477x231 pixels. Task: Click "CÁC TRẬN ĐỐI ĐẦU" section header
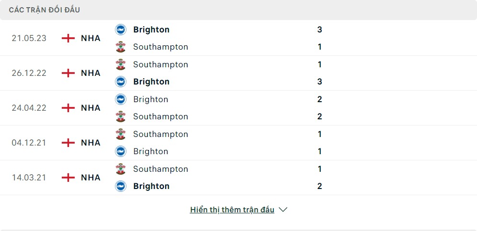45,10
